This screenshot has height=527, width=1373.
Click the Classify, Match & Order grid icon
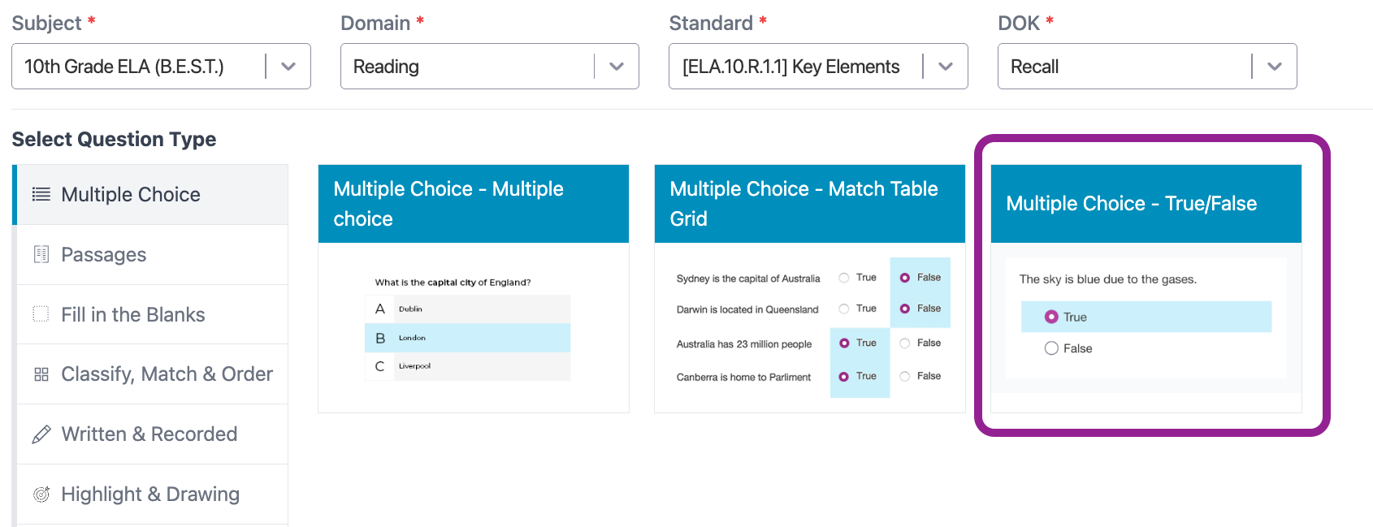(x=41, y=374)
